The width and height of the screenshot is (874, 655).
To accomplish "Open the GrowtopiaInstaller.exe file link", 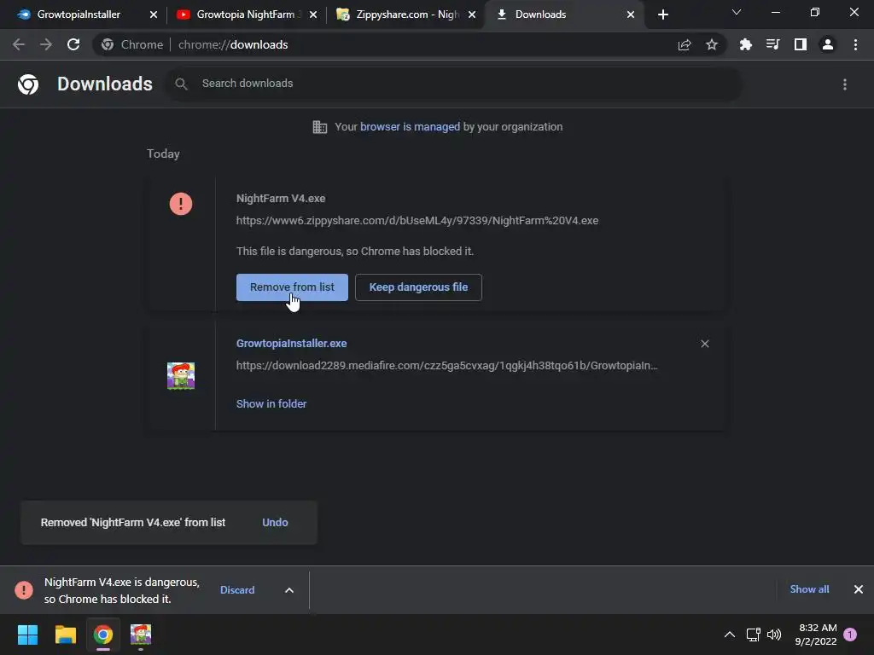I will point(292,344).
